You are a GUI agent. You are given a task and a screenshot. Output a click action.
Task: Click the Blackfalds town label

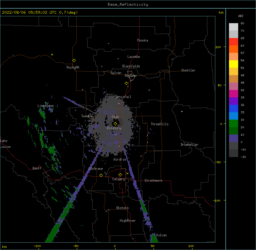pos(131,66)
